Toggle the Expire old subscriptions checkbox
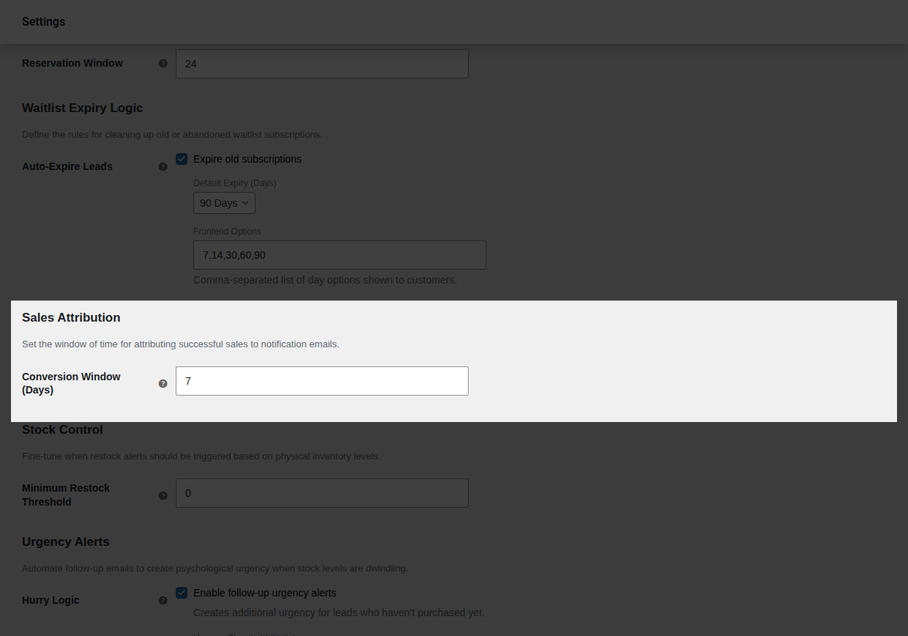The height and width of the screenshot is (636, 908). (182, 159)
